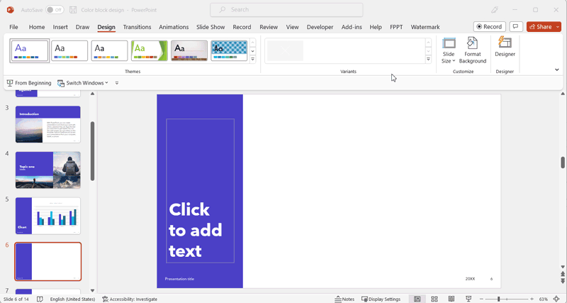Collapse the ribbon with the chevron
Screen dimensions: 567x303
click(556, 70)
